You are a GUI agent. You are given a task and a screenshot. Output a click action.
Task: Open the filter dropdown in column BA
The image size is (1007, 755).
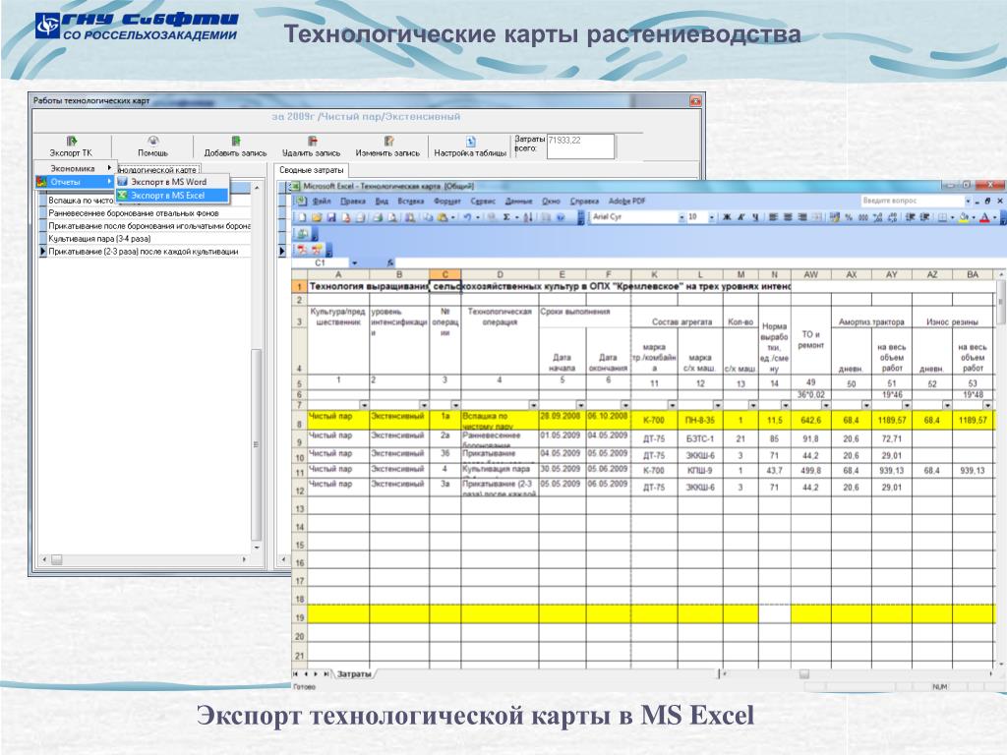(987, 405)
